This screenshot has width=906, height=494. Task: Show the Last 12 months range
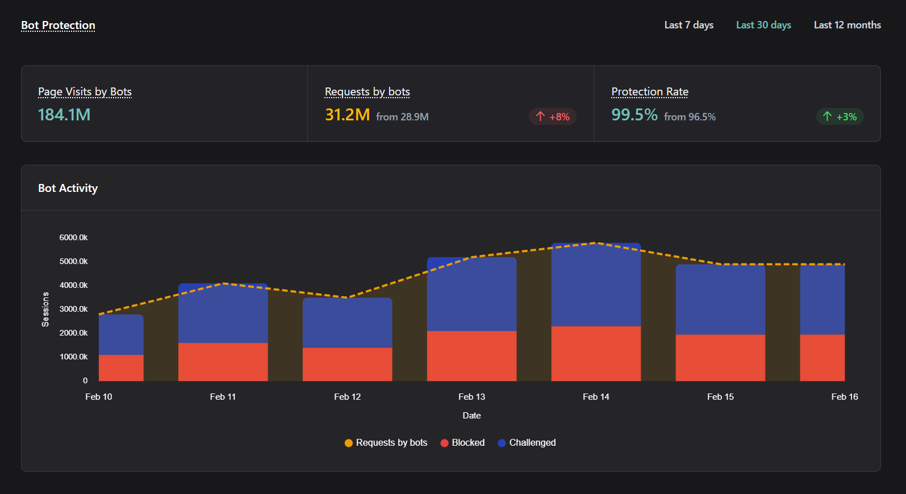click(847, 25)
